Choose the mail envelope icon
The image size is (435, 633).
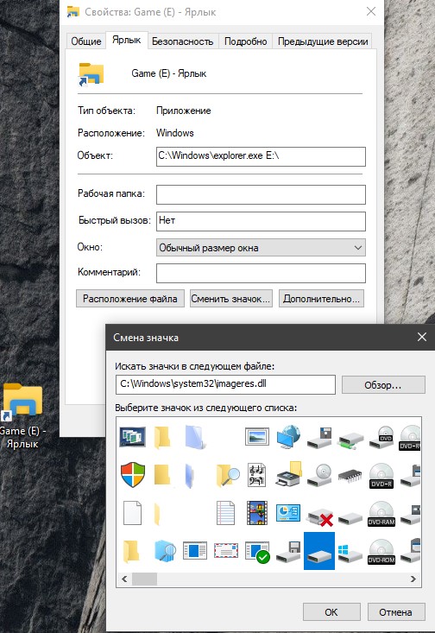point(226,551)
